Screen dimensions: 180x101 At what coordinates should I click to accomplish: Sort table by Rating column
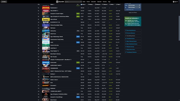pyautogui.click(x=91, y=4)
